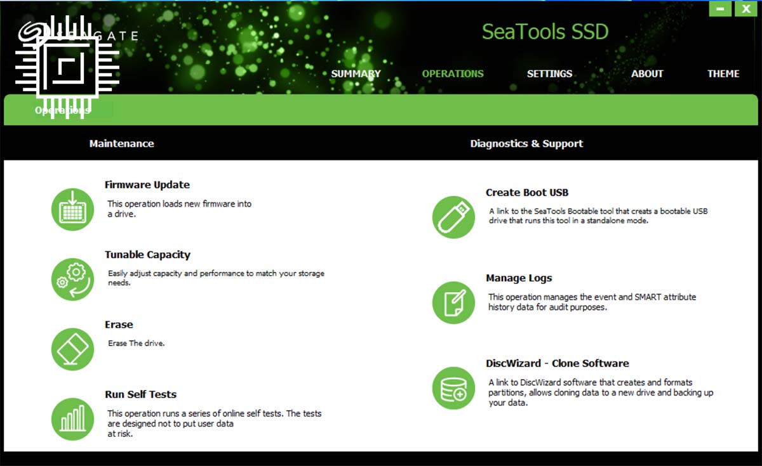Open the Theme menu
Screen dimensions: 762x466
(x=723, y=74)
